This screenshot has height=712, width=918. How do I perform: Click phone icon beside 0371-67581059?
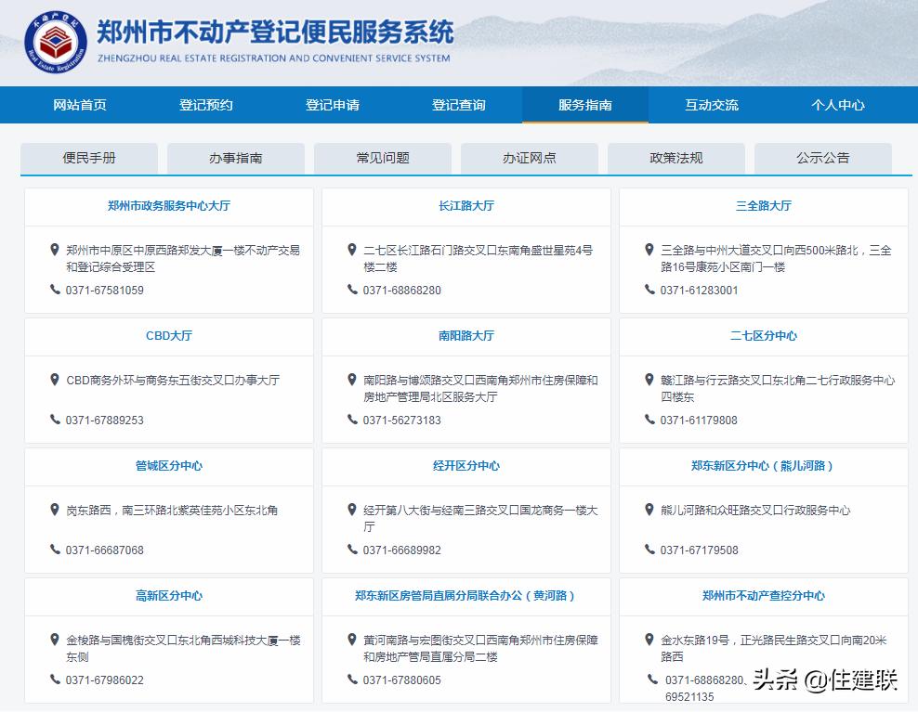pos(55,290)
